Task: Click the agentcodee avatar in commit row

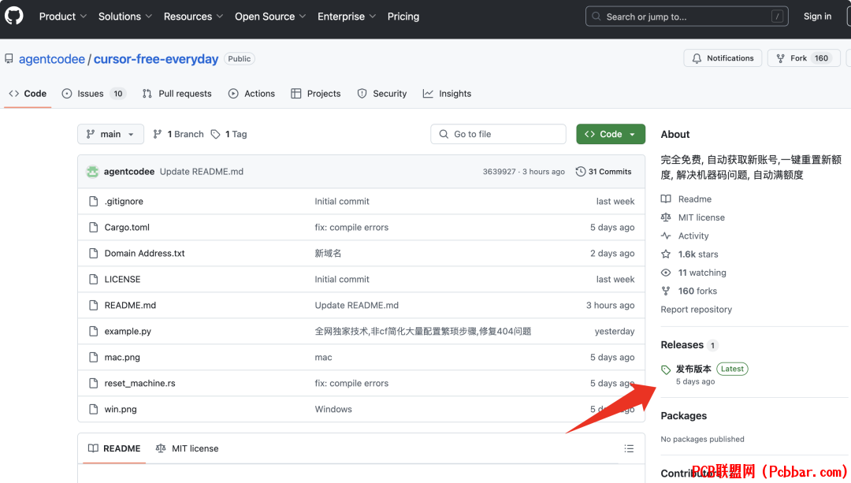Action: pos(92,172)
